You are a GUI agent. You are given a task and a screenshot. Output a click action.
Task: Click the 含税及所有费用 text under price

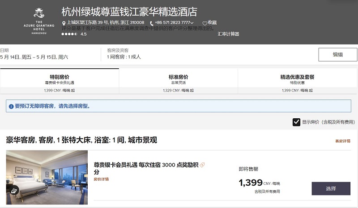click(267, 191)
